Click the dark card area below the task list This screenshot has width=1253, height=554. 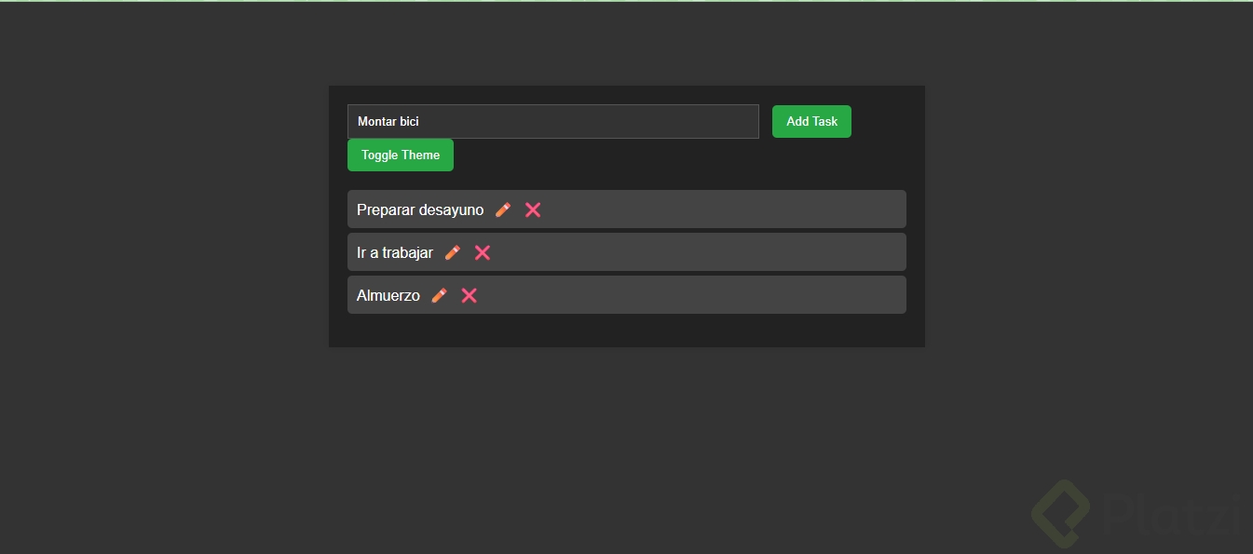coord(626,331)
